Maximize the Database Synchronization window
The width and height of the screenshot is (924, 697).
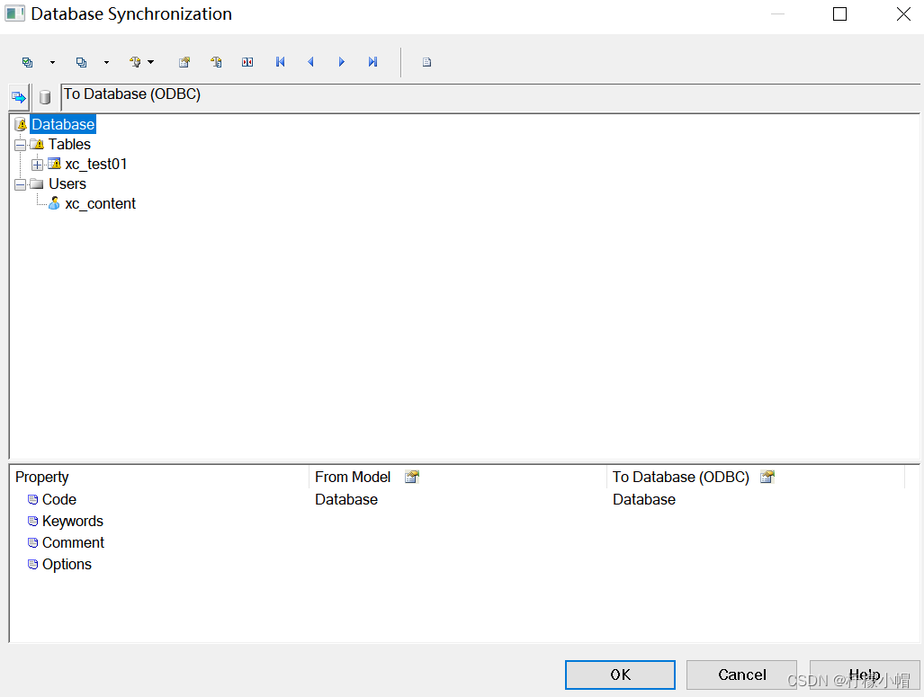pyautogui.click(x=839, y=14)
